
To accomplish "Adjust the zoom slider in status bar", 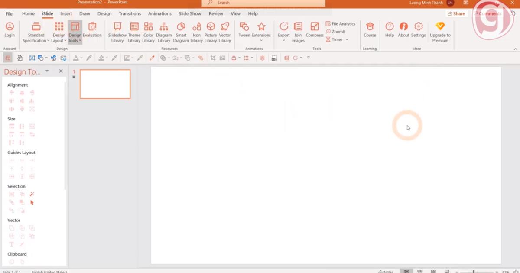I will pyautogui.click(x=474, y=271).
